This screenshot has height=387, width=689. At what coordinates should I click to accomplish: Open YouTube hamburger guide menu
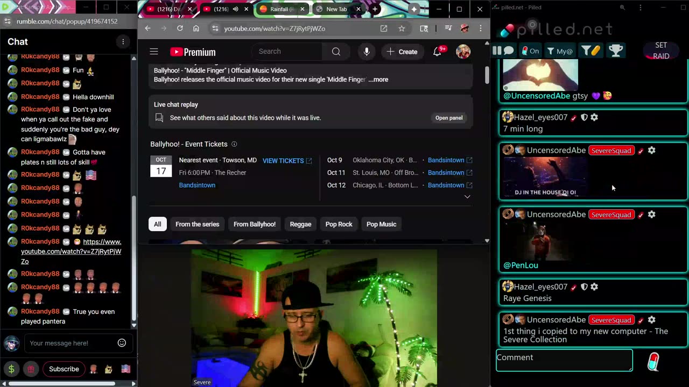154,52
